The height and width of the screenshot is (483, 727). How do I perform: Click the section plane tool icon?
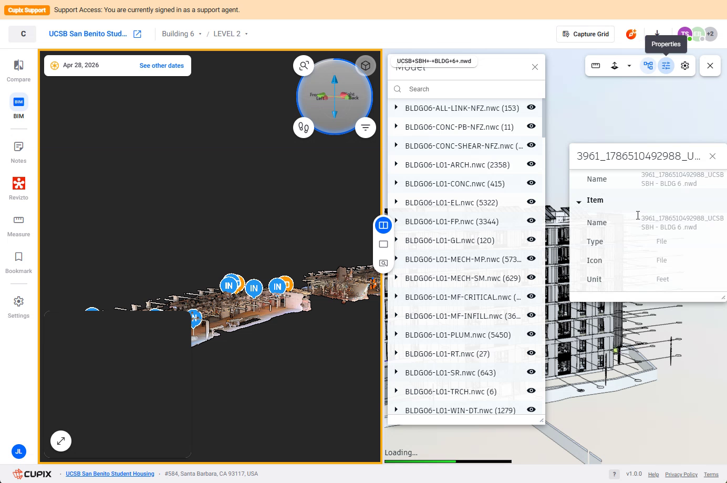[615, 66]
